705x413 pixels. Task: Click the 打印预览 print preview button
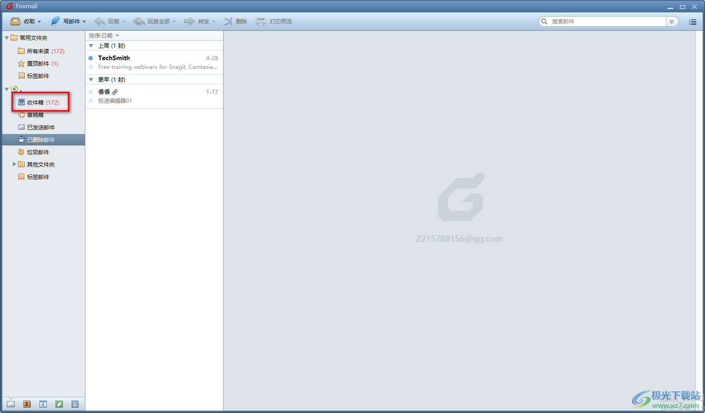[x=274, y=22]
